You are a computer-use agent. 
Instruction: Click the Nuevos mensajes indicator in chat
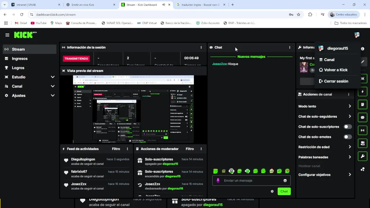(251, 57)
